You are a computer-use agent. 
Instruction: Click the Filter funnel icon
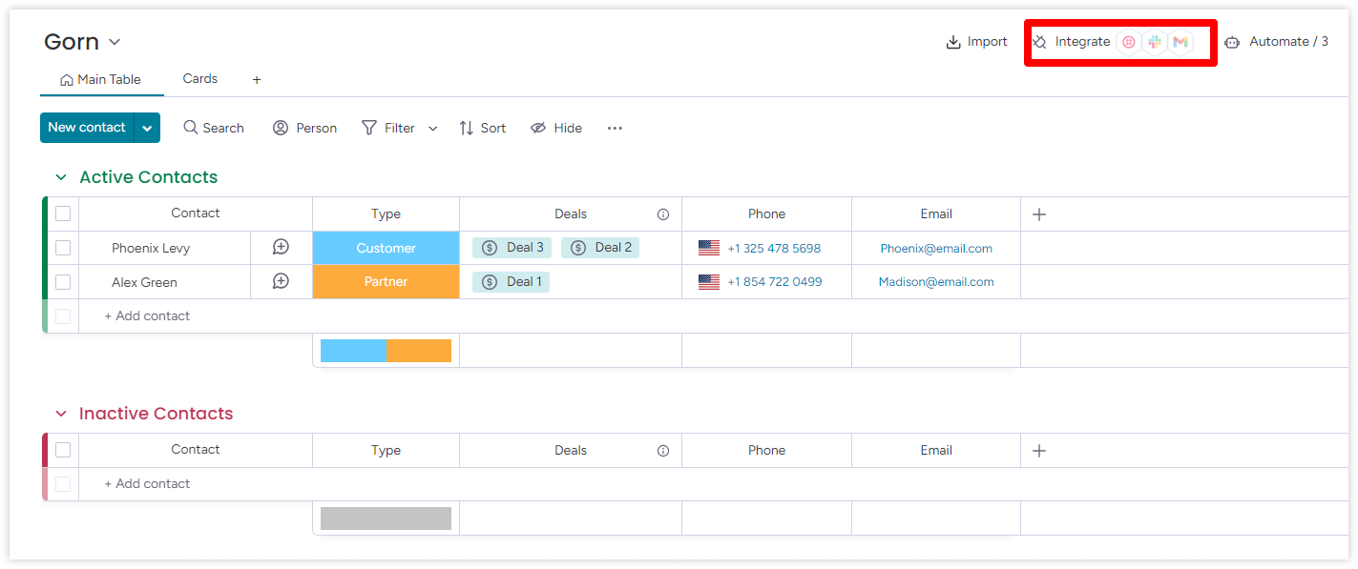click(x=369, y=128)
